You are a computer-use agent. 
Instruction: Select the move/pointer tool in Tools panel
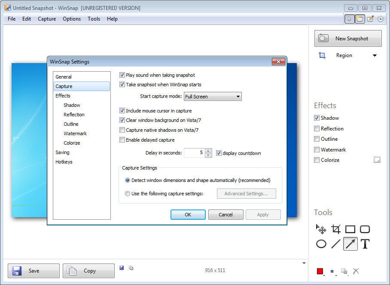321,229
